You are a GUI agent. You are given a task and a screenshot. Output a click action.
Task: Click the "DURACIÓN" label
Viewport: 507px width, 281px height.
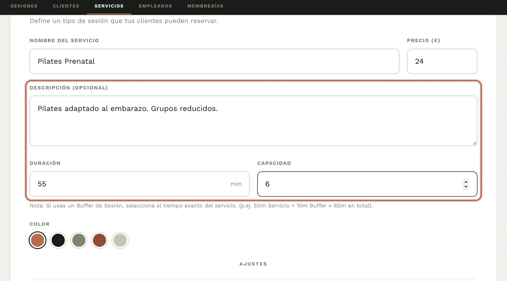[45, 163]
